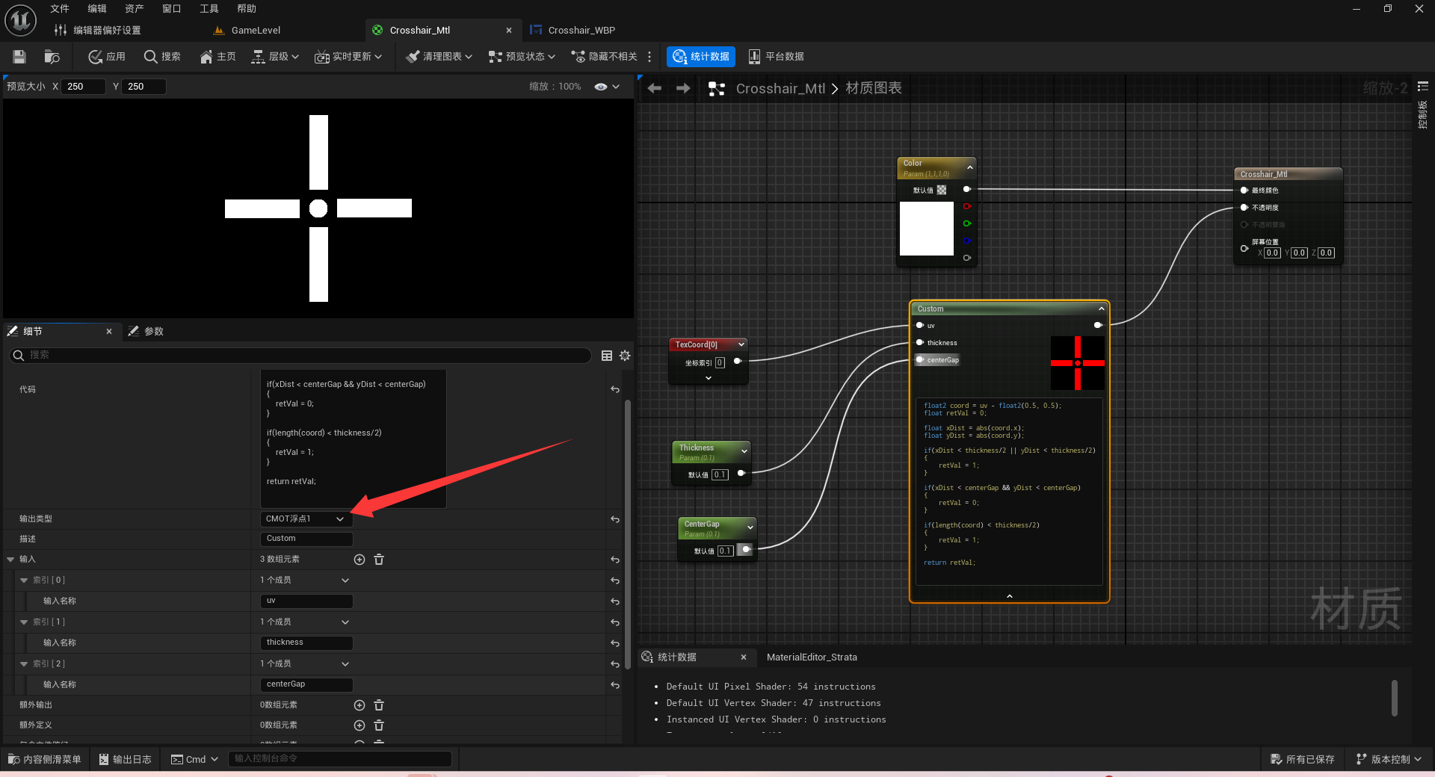
Task: Collapse the 输入 inputs section
Action: (x=10, y=560)
